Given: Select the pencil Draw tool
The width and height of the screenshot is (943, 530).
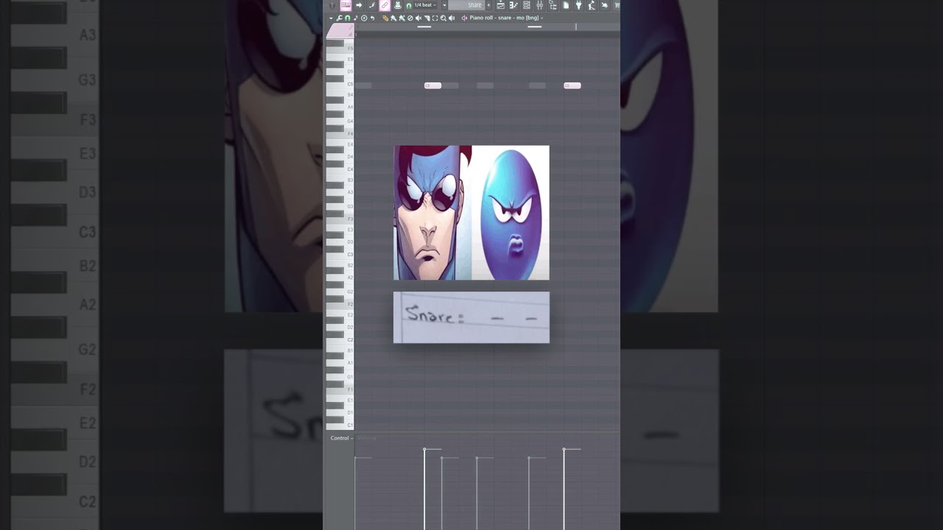Looking at the screenshot, I should [385, 18].
